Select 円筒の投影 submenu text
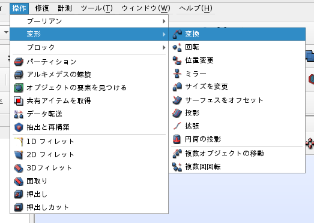The width and height of the screenshot is (314, 223). pyautogui.click(x=203, y=139)
